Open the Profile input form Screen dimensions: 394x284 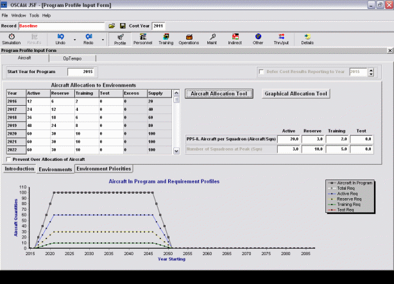pyautogui.click(x=120, y=39)
